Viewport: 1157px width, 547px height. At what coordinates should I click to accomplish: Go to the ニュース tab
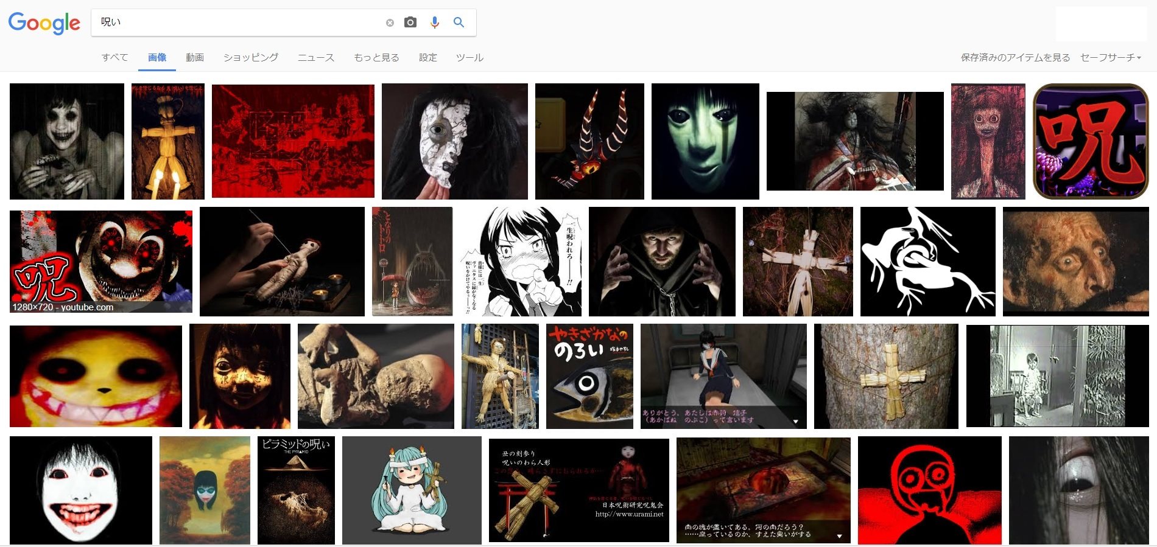tap(315, 57)
